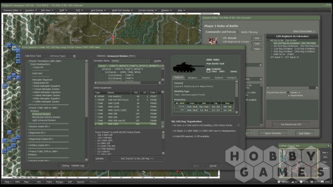Click the Ranges button in bottom toolbar
333x187 pixels.
59,182
